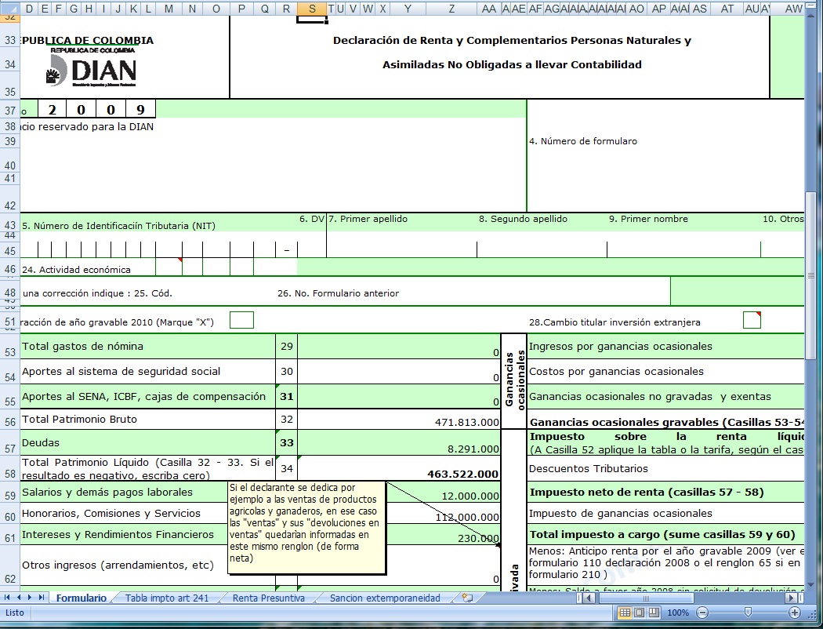Image resolution: width=823 pixels, height=629 pixels.
Task: Switch to Page Layout view
Action: (639, 613)
